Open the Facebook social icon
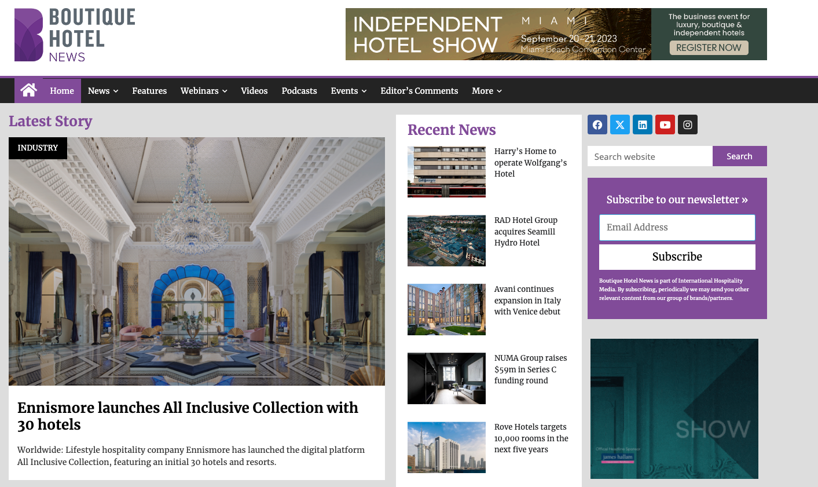Viewport: 818px width, 487px height. coord(597,125)
